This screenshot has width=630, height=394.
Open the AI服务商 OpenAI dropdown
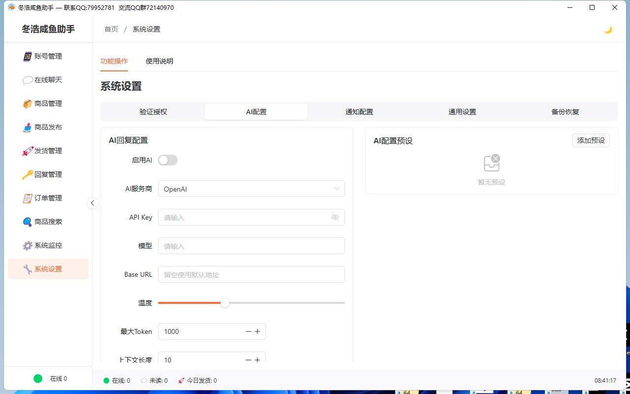point(252,189)
